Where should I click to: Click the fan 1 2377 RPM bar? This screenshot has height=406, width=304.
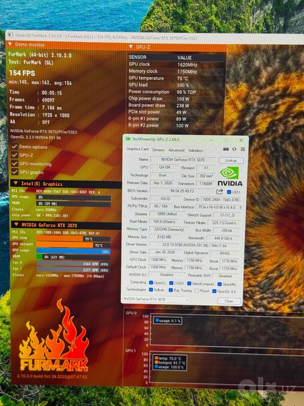[74, 270]
